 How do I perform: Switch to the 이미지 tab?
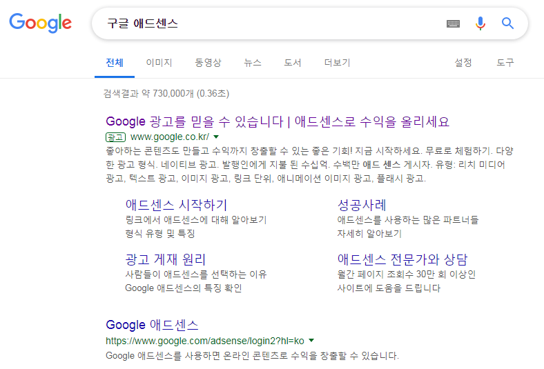click(159, 63)
